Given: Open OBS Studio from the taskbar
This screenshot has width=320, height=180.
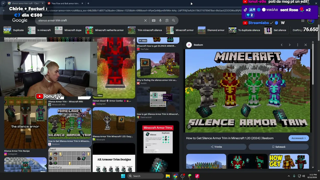Looking at the screenshot, I should click(x=182, y=176).
